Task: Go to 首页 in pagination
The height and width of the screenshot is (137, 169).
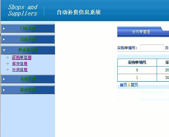Action: tap(124, 85)
